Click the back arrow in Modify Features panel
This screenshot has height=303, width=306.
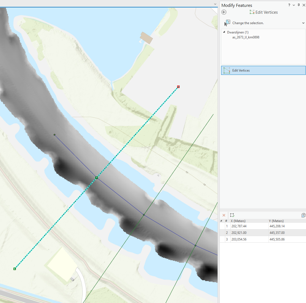click(x=224, y=12)
